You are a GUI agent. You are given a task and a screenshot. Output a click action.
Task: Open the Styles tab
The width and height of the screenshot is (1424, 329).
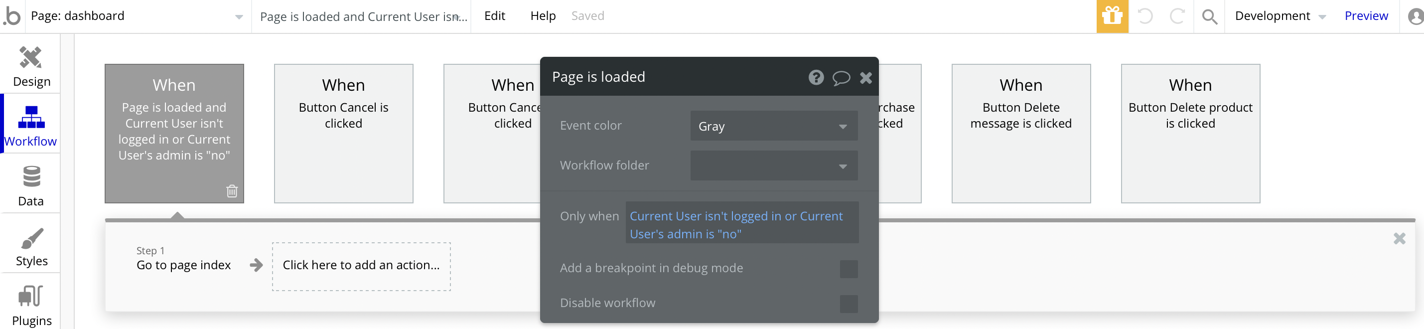point(31,247)
